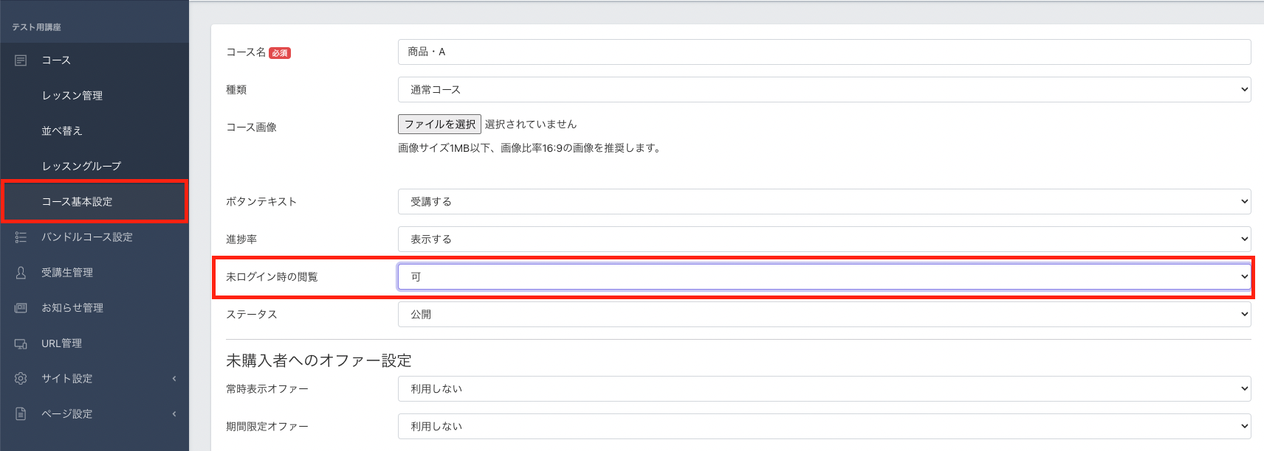Expand the ページ設定 submenu chevron

(174, 414)
